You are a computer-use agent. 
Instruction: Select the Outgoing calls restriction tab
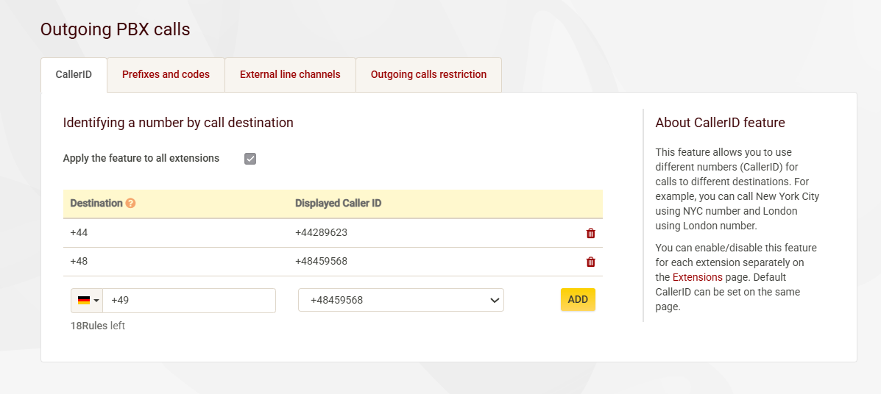point(428,75)
